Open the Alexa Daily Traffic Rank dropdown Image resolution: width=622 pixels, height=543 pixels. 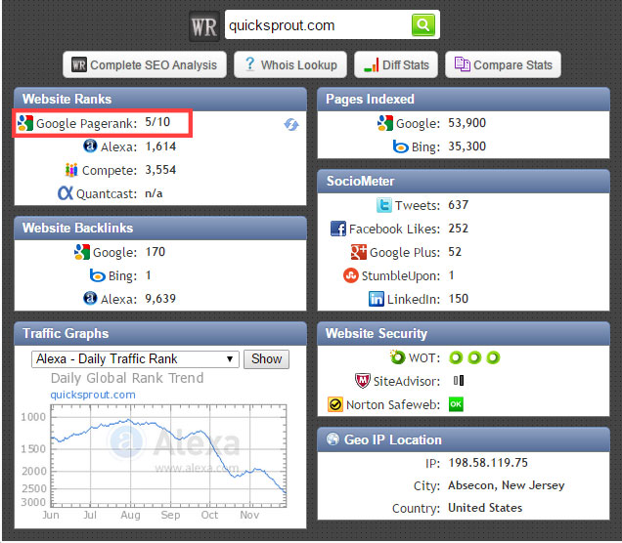coord(135,358)
